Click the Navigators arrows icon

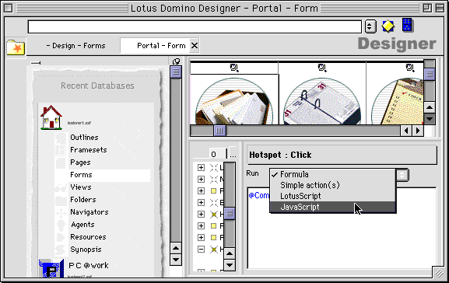coord(61,212)
